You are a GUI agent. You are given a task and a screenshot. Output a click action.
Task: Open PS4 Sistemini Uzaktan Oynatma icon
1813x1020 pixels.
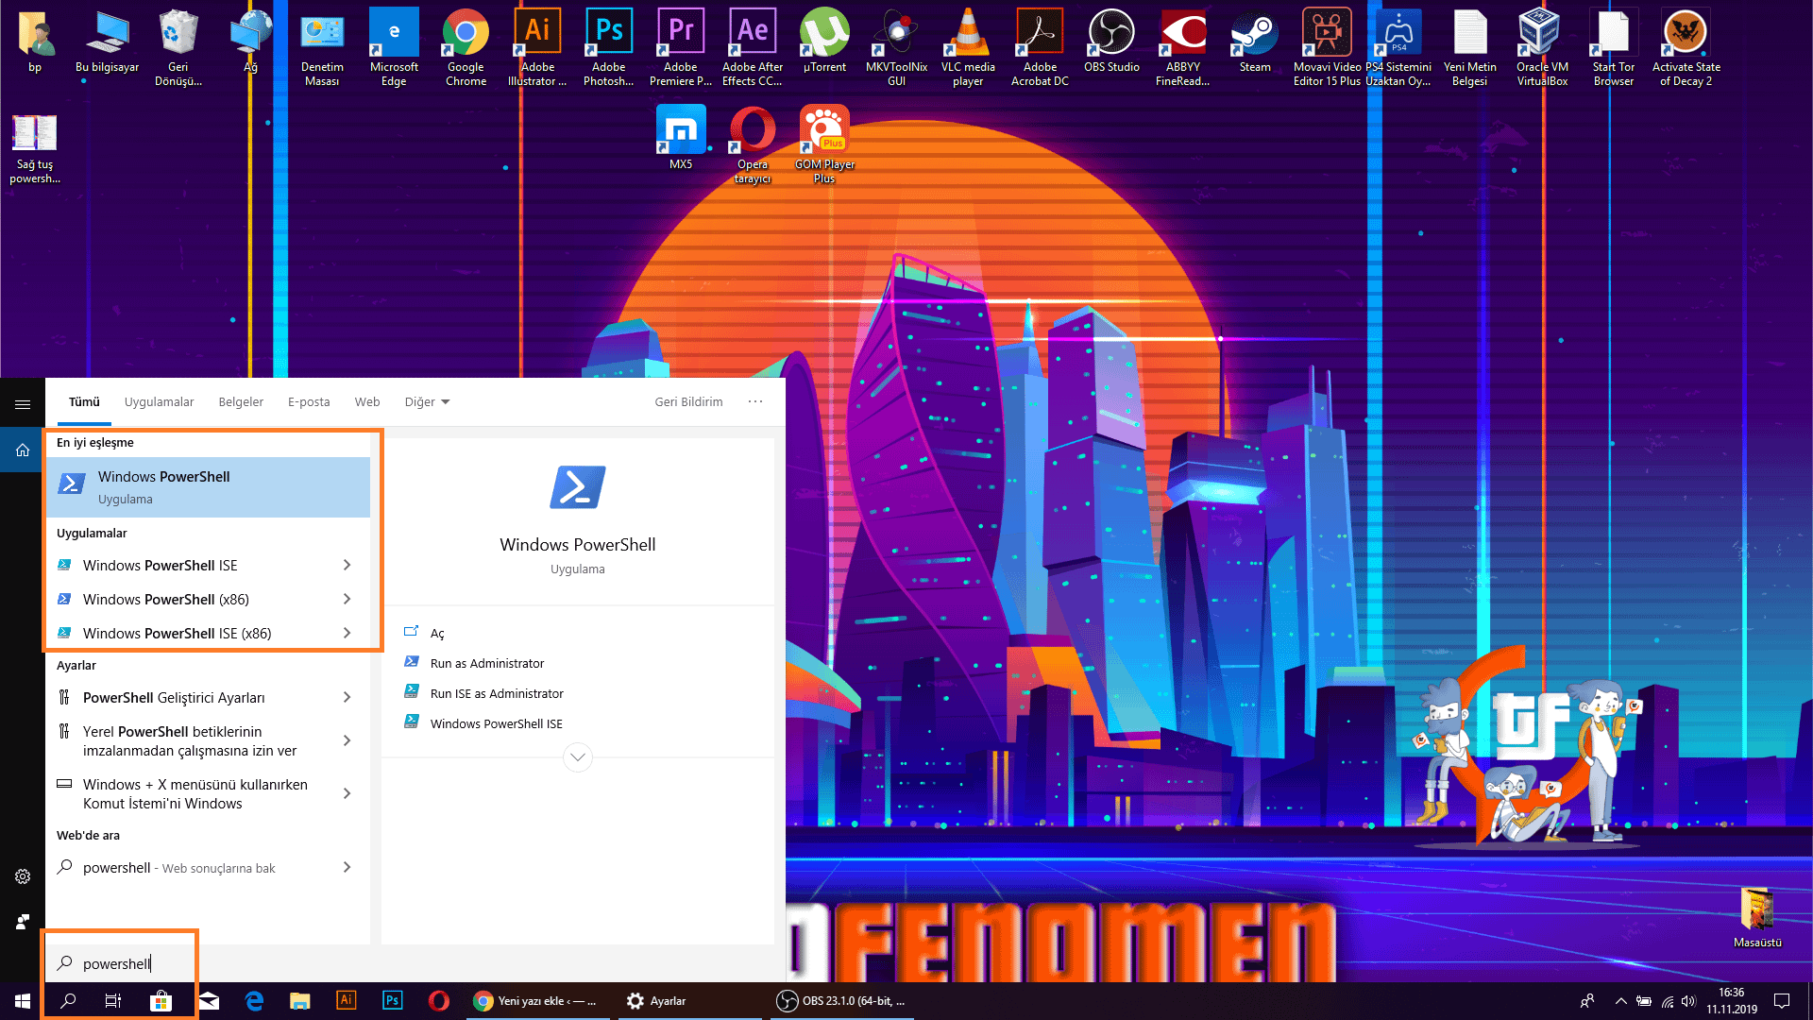1398,47
